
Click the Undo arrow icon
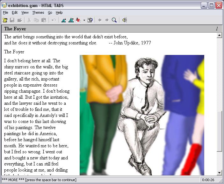tap(54, 20)
